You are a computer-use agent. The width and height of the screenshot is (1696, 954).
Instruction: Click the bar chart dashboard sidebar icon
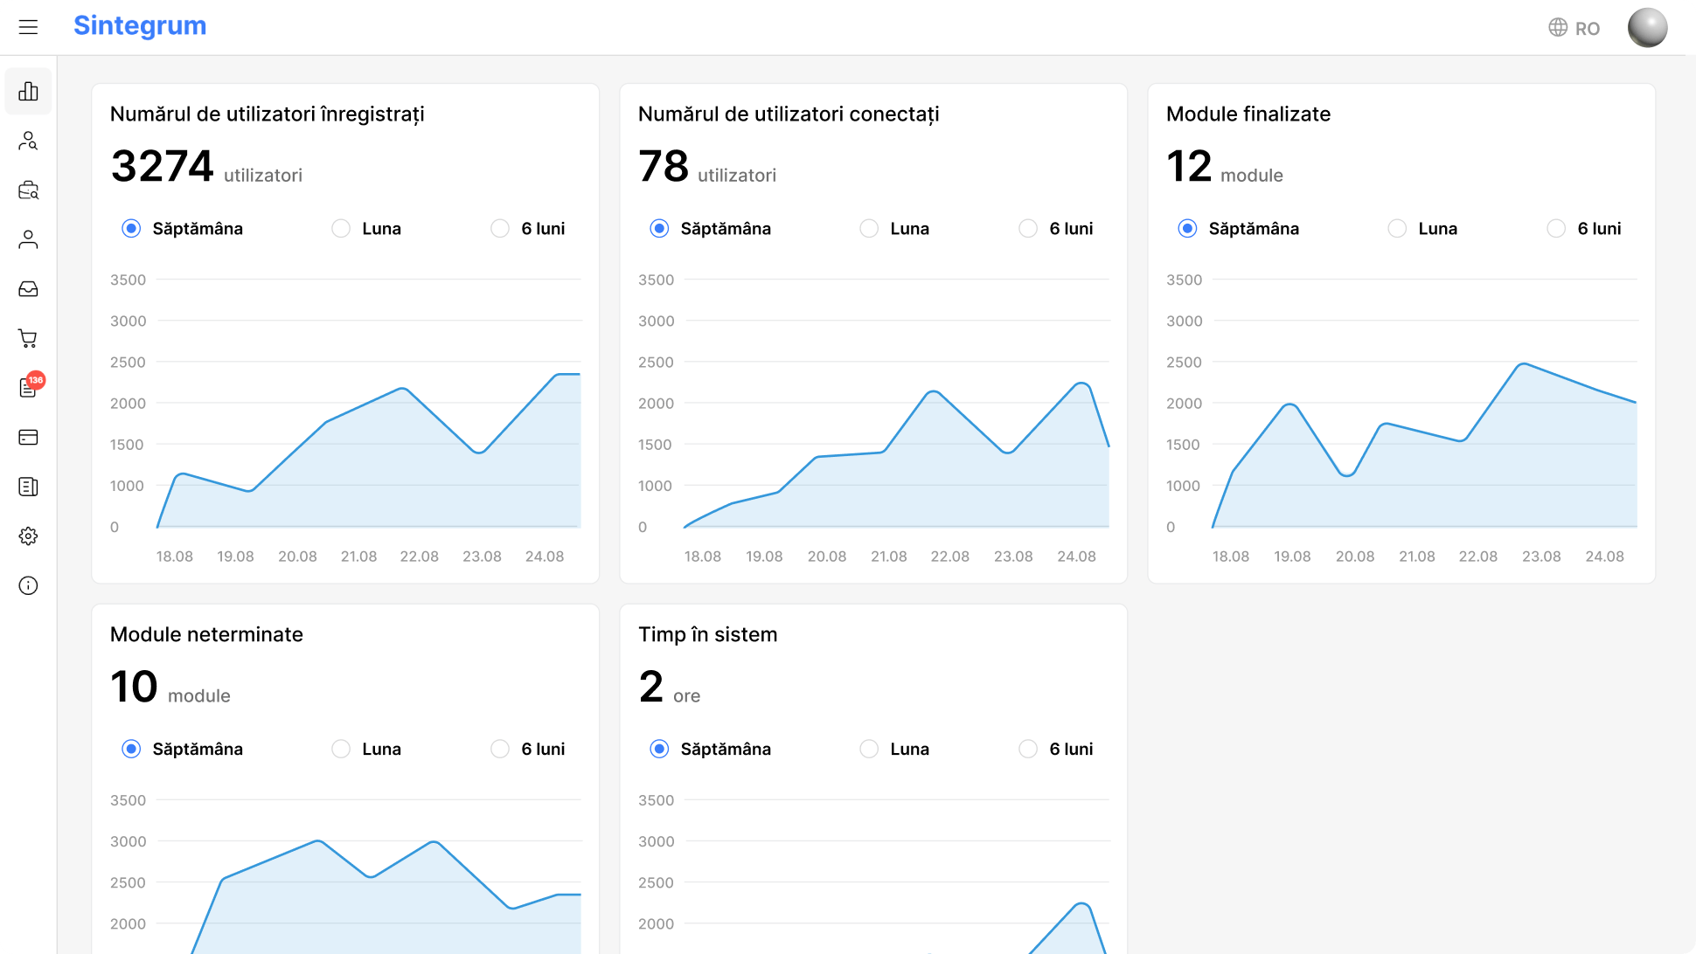(x=28, y=92)
